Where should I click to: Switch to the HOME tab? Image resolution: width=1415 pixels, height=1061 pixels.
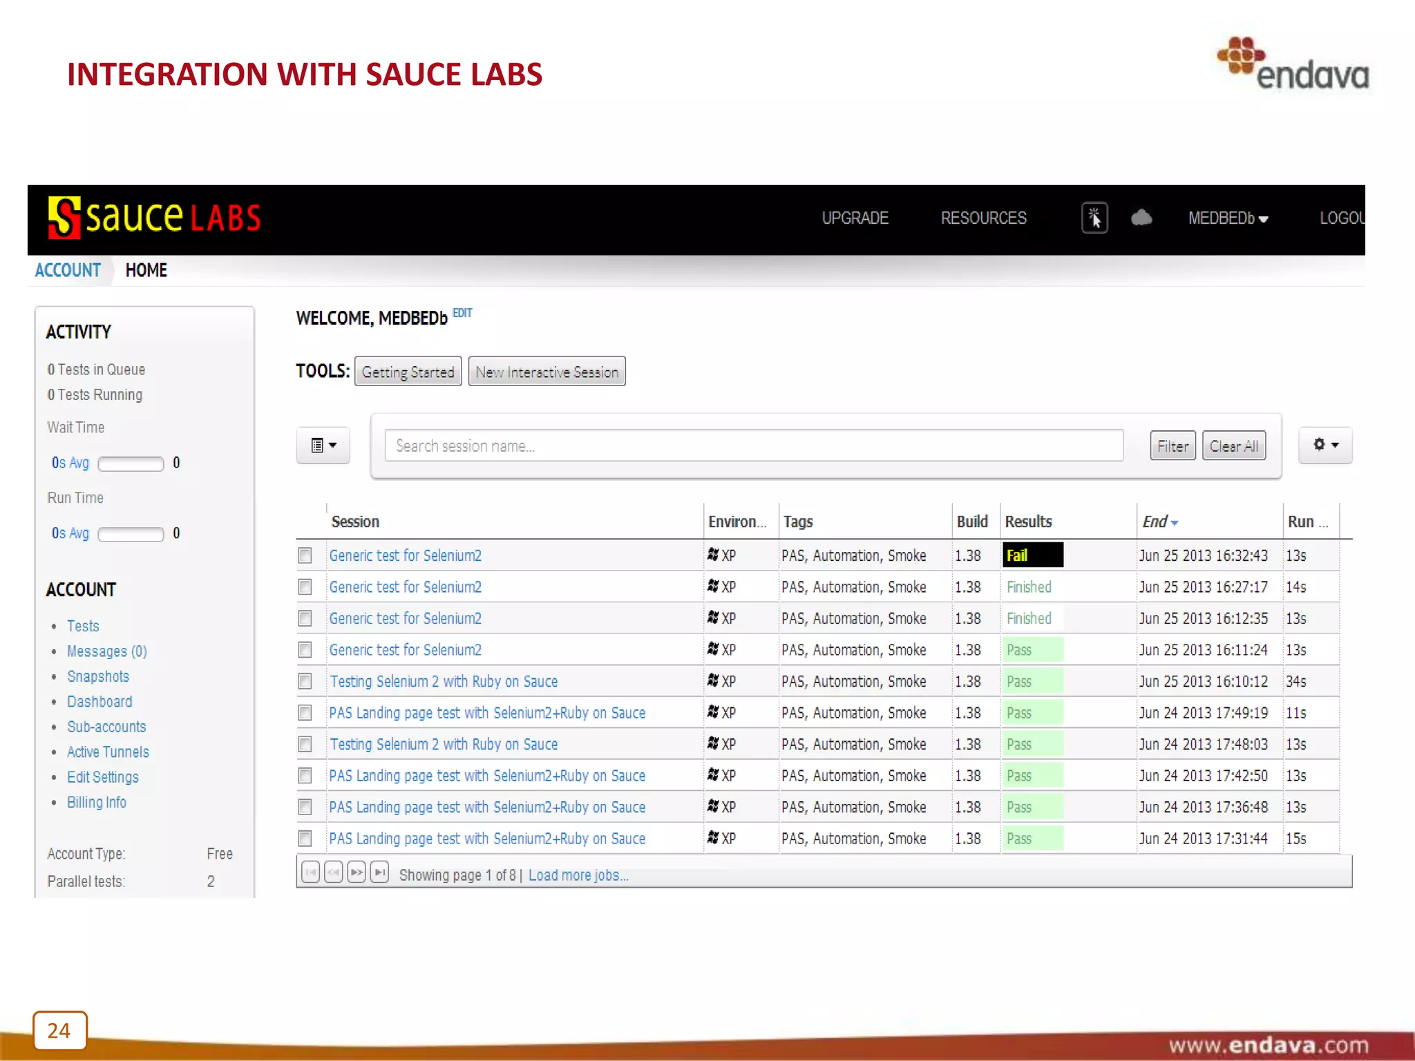tap(146, 270)
